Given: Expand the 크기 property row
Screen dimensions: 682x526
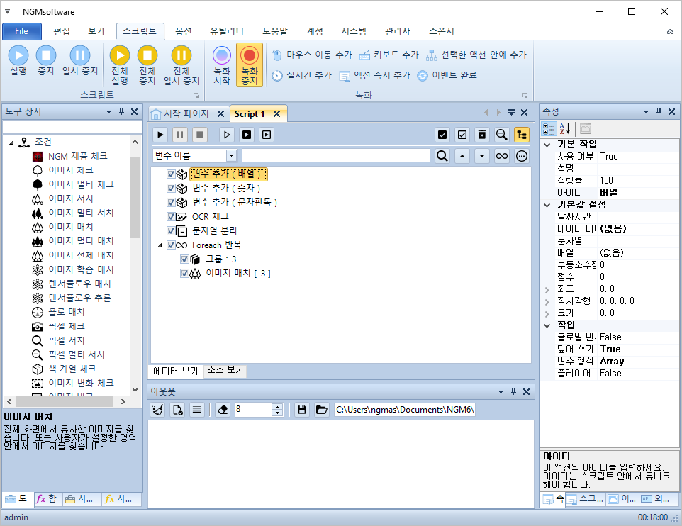Looking at the screenshot, I should coord(547,313).
